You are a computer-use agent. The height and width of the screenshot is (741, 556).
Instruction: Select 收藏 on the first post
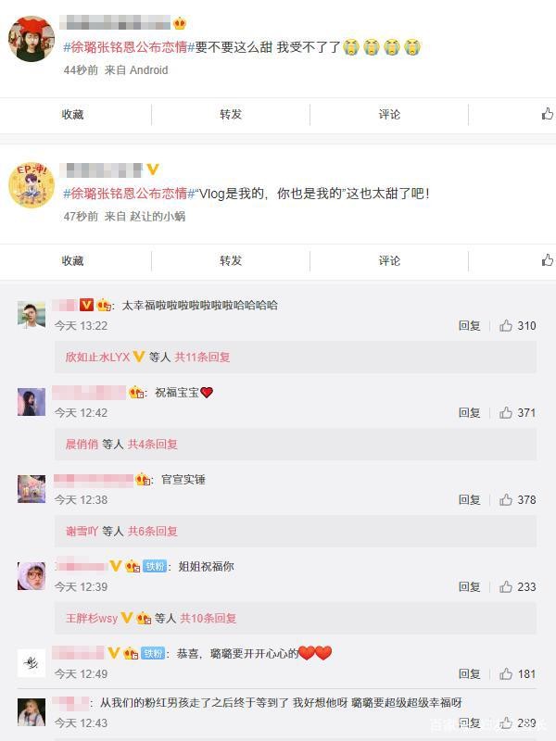coord(72,114)
